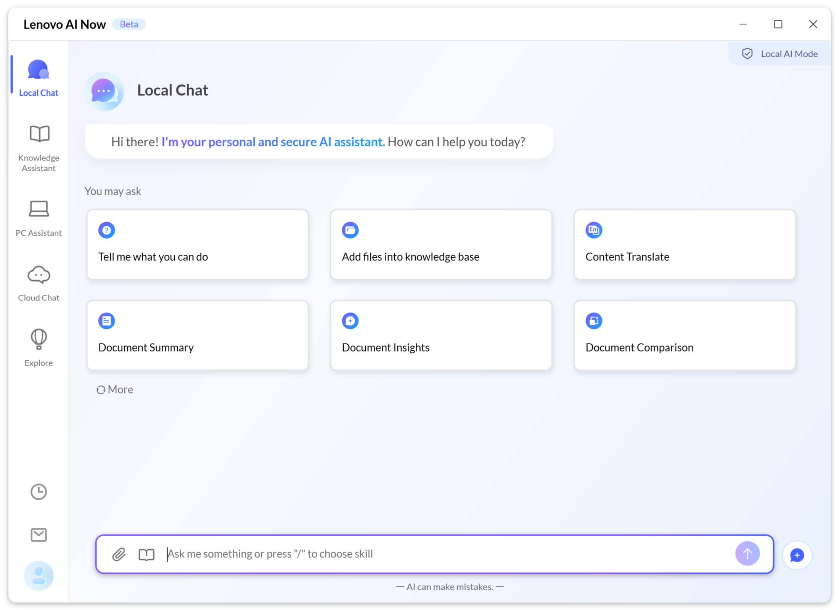Select the Document Comparison card

684,335
